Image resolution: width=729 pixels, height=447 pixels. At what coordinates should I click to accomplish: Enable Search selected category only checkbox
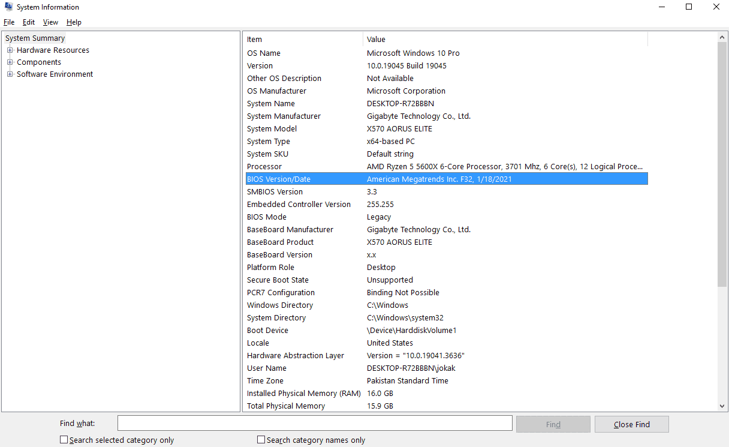[x=64, y=440]
